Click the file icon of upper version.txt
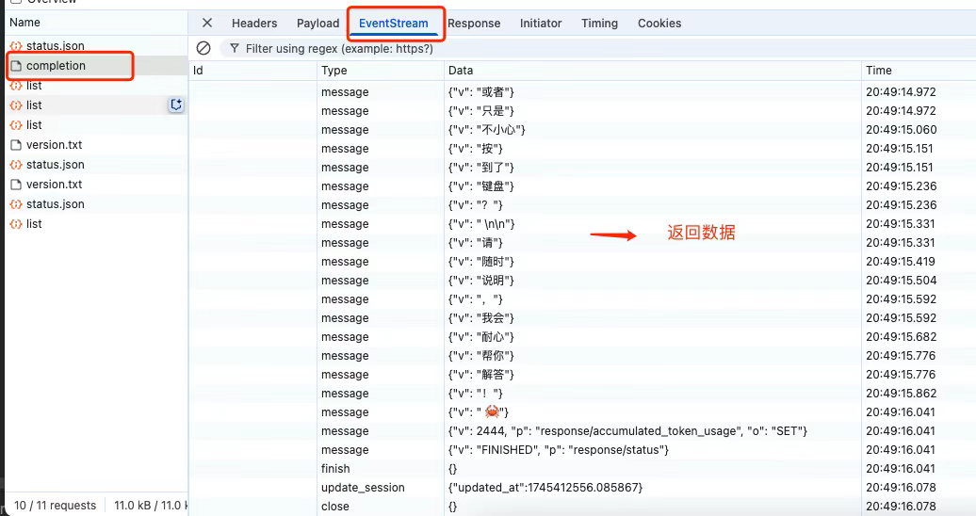Viewport: 976px width, 516px height. (x=16, y=145)
